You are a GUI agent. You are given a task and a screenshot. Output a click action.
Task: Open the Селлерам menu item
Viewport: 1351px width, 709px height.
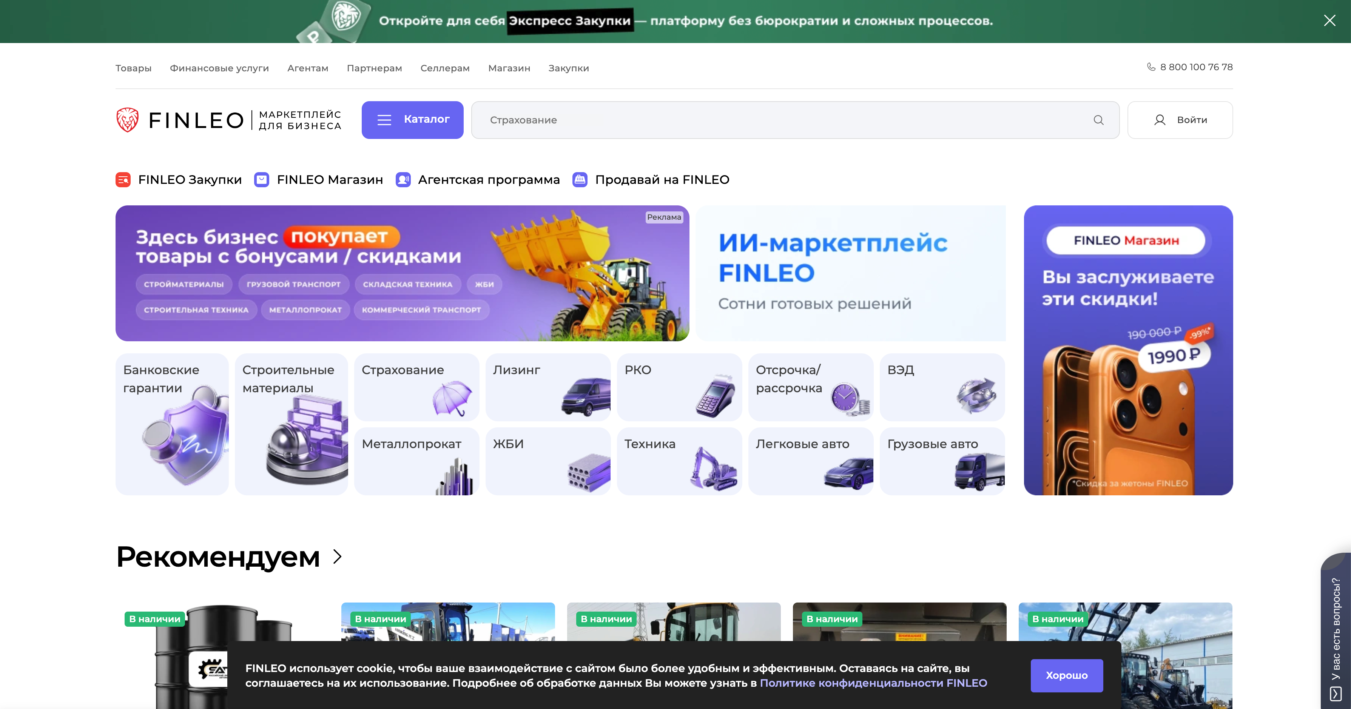coord(445,68)
